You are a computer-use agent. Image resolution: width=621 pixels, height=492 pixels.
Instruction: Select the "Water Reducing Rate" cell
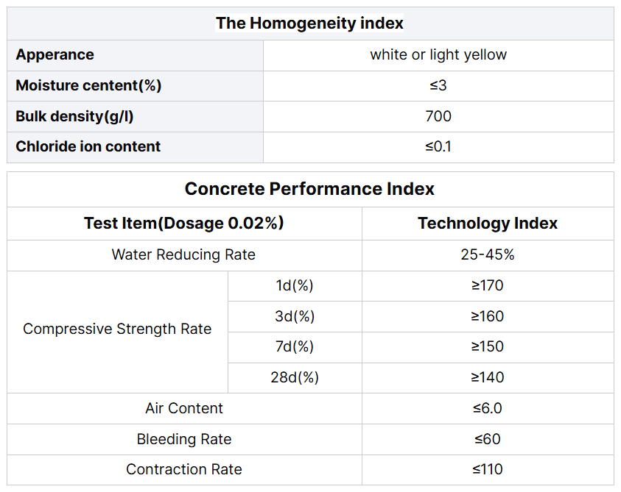[183, 255]
